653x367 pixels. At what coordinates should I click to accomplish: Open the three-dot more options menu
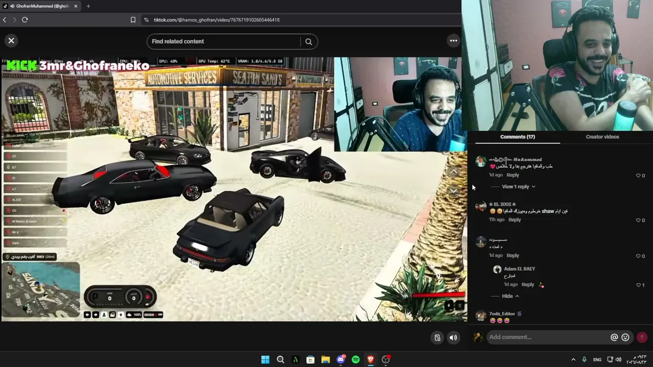pyautogui.click(x=453, y=41)
